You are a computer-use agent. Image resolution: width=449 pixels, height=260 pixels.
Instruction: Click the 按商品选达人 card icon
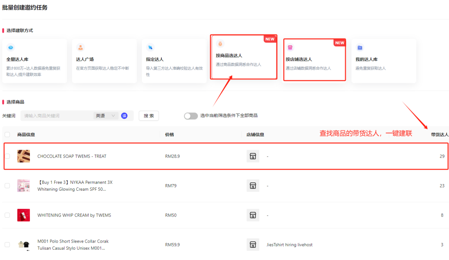pos(220,44)
